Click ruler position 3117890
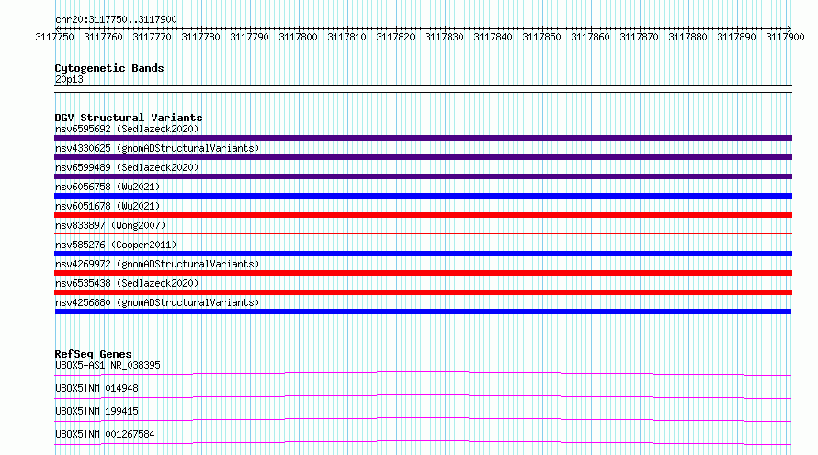 pyautogui.click(x=736, y=37)
